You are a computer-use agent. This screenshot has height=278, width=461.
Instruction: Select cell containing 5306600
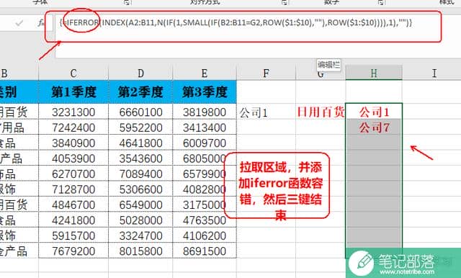coord(140,189)
